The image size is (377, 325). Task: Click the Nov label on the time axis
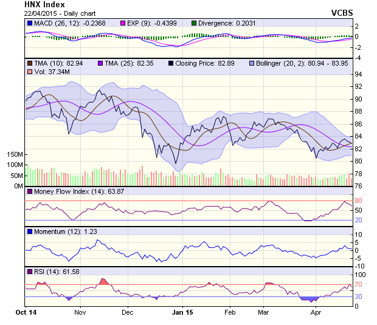point(80,312)
